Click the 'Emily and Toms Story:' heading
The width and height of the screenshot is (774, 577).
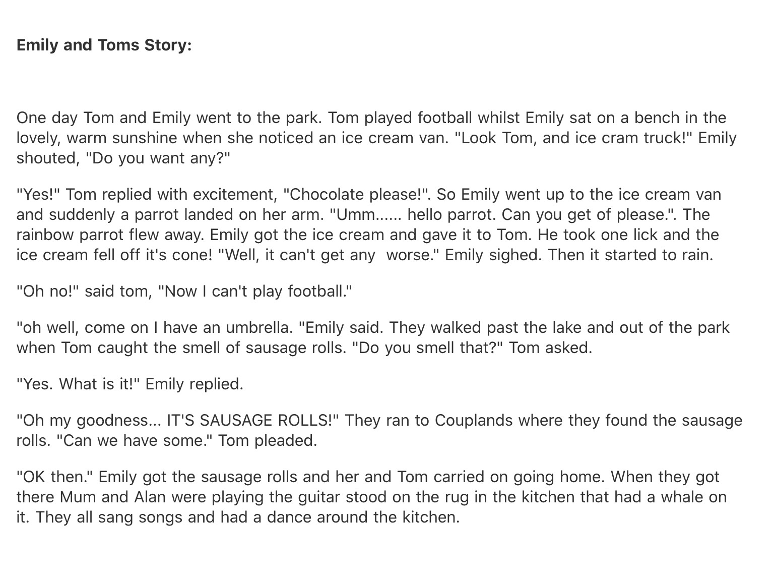pyautogui.click(x=104, y=45)
